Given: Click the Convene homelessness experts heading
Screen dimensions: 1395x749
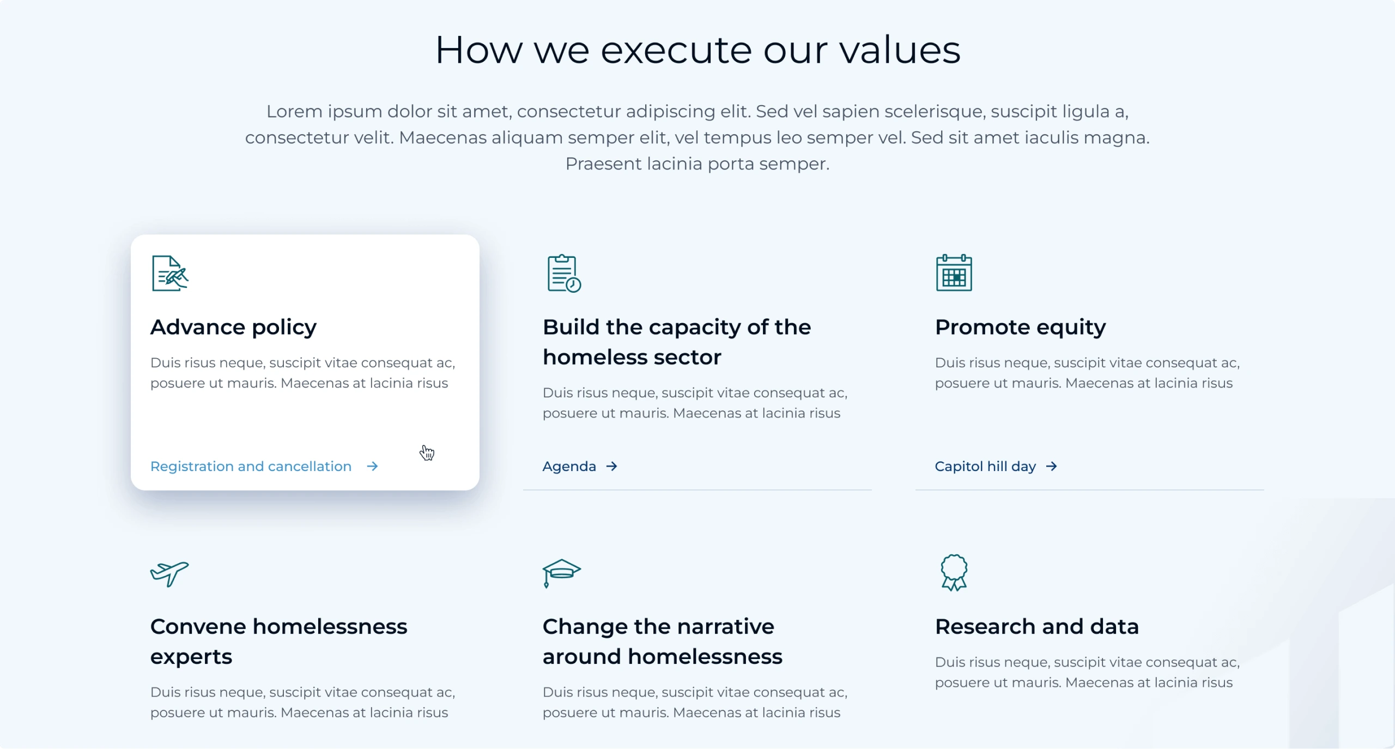Looking at the screenshot, I should (x=278, y=642).
